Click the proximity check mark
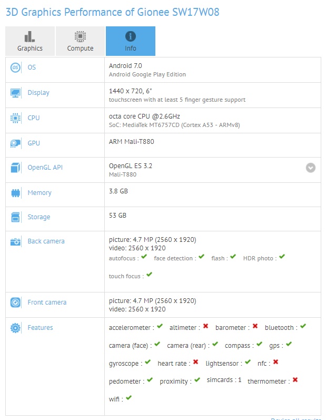The width and height of the screenshot is (326, 420). (x=197, y=379)
